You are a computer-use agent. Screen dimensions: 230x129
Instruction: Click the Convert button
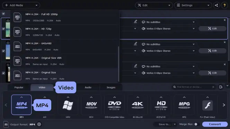(215, 124)
